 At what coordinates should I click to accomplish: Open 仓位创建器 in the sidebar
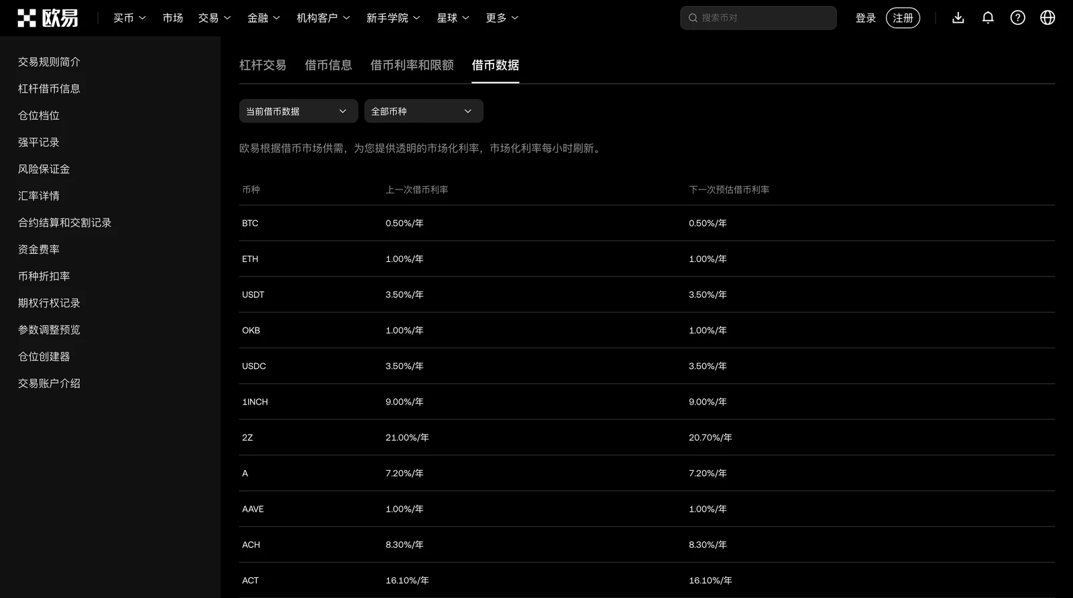(44, 356)
